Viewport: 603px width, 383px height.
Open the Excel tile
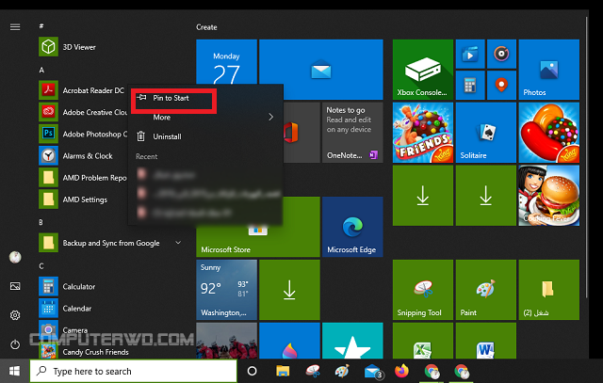pos(423,341)
